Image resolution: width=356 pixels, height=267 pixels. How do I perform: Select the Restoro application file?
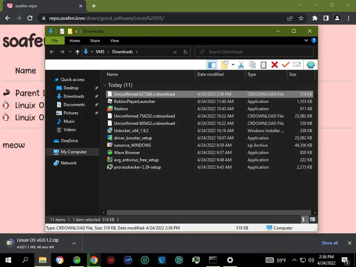[x=210, y=109]
